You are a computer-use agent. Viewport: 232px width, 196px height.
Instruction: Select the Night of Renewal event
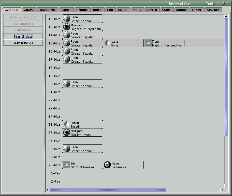click(x=83, y=165)
